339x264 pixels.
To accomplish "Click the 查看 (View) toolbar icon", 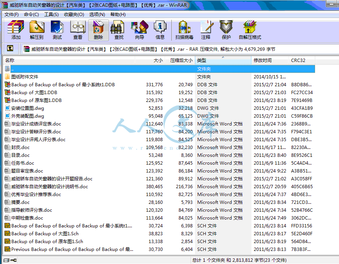I will click(x=78, y=30).
